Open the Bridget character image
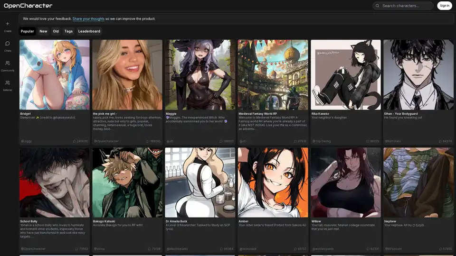This screenshot has width=456, height=256. point(54,75)
